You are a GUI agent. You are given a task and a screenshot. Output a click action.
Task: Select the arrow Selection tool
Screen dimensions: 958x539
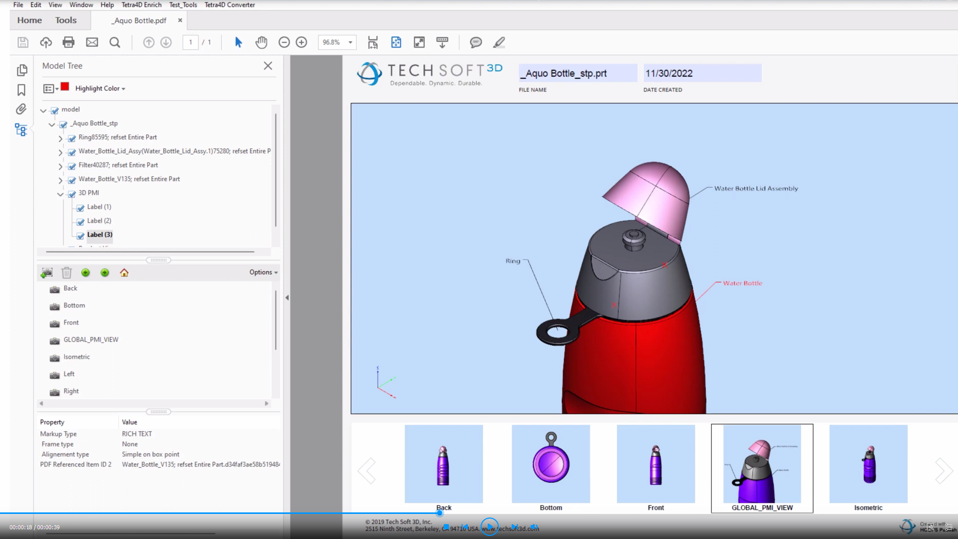238,42
